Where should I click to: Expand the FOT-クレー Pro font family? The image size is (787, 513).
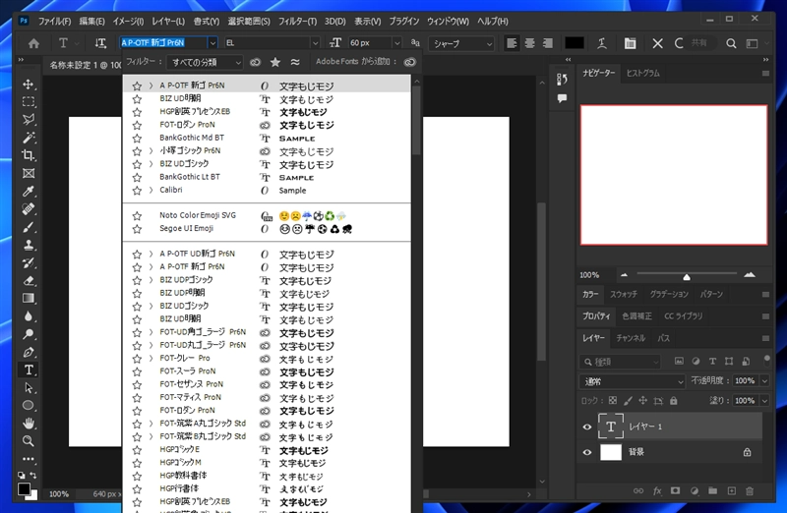(151, 358)
